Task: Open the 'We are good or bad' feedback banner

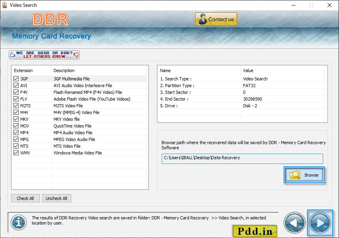Action: (44, 55)
